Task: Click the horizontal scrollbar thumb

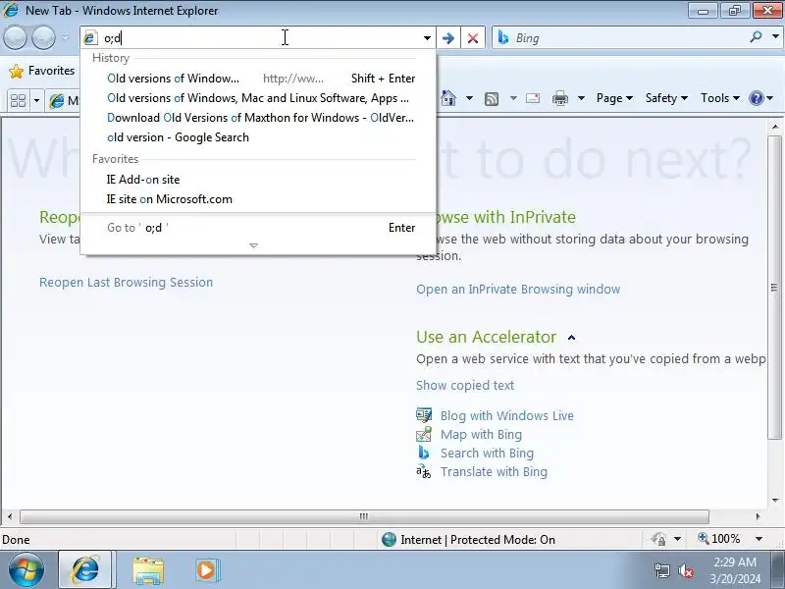Action: pyautogui.click(x=364, y=516)
